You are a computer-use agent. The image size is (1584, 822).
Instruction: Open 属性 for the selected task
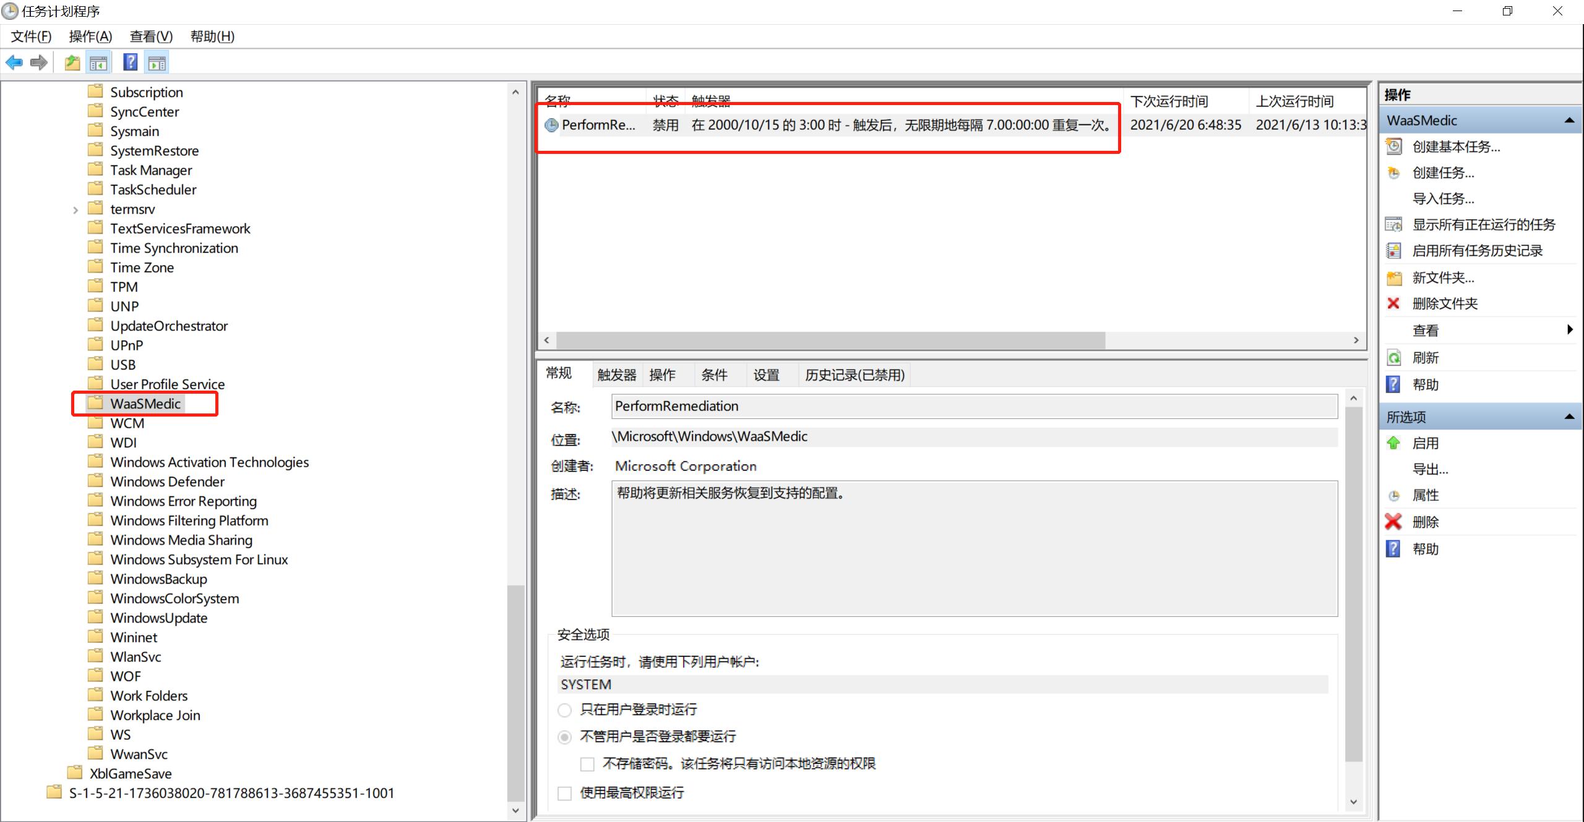1426,495
